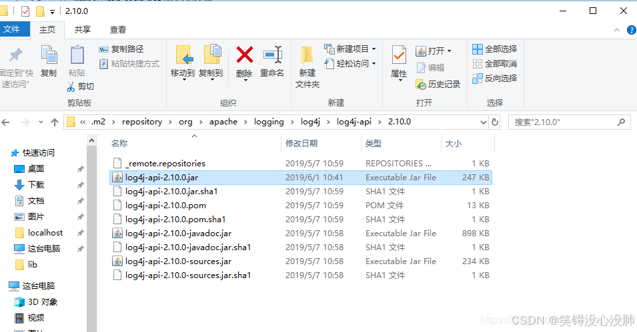This screenshot has height=332, width=637.
Task: Select 快速访问 in navigation pane
Action: pos(33,153)
